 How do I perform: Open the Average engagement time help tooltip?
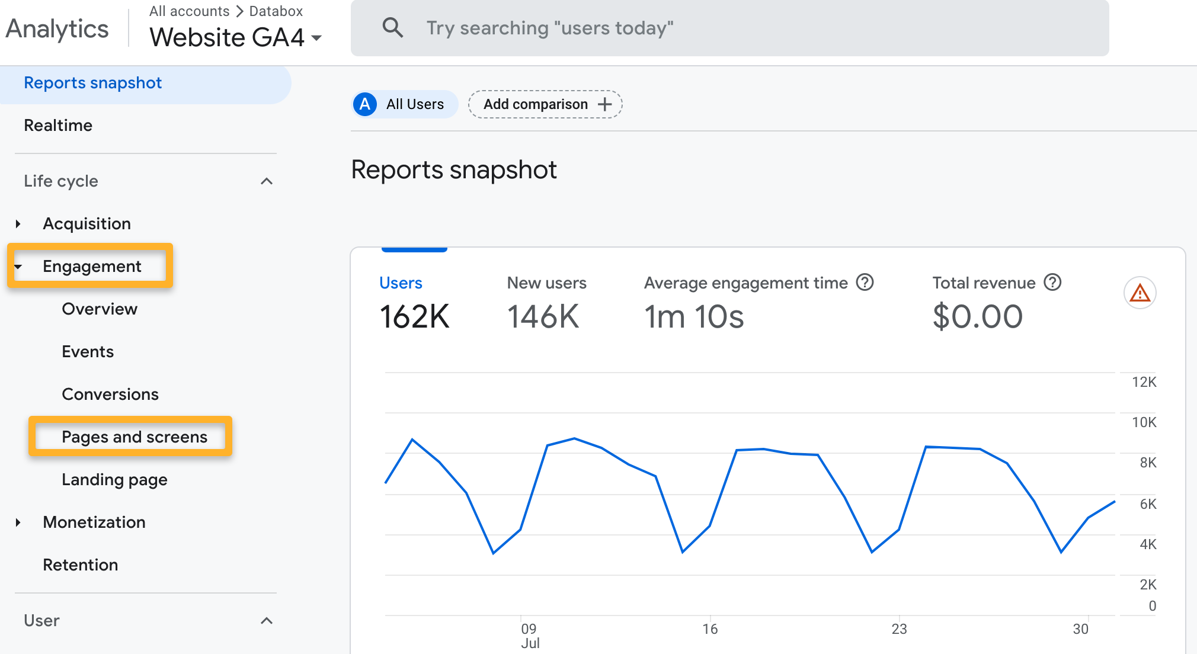[865, 283]
